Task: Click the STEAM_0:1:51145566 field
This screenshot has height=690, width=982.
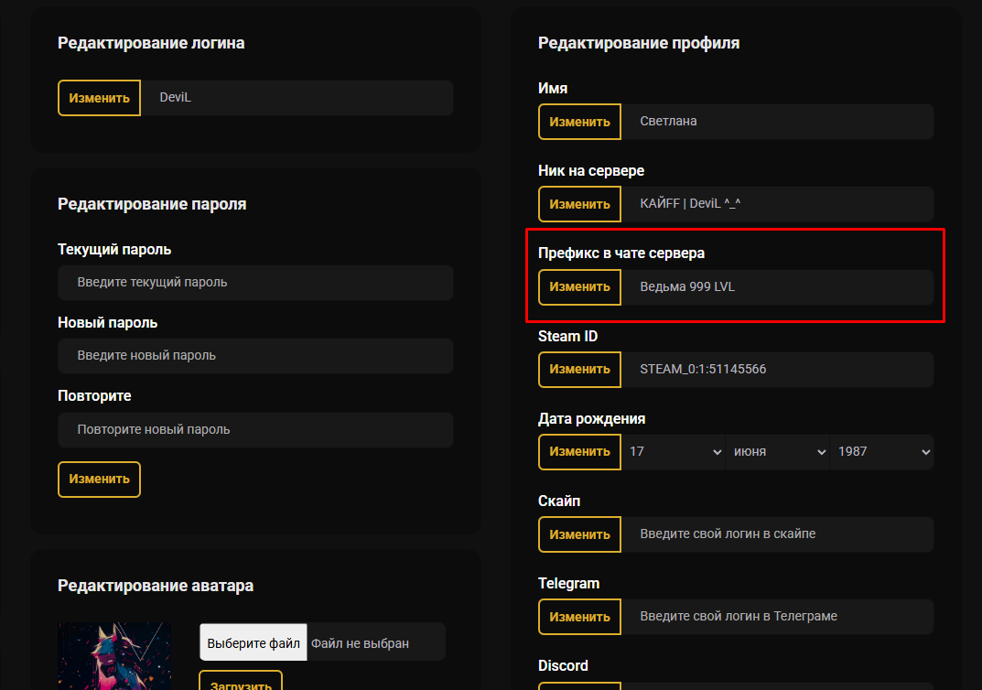Action: coord(777,370)
